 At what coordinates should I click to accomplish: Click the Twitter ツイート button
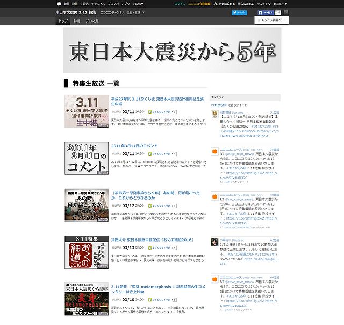(239, 12)
